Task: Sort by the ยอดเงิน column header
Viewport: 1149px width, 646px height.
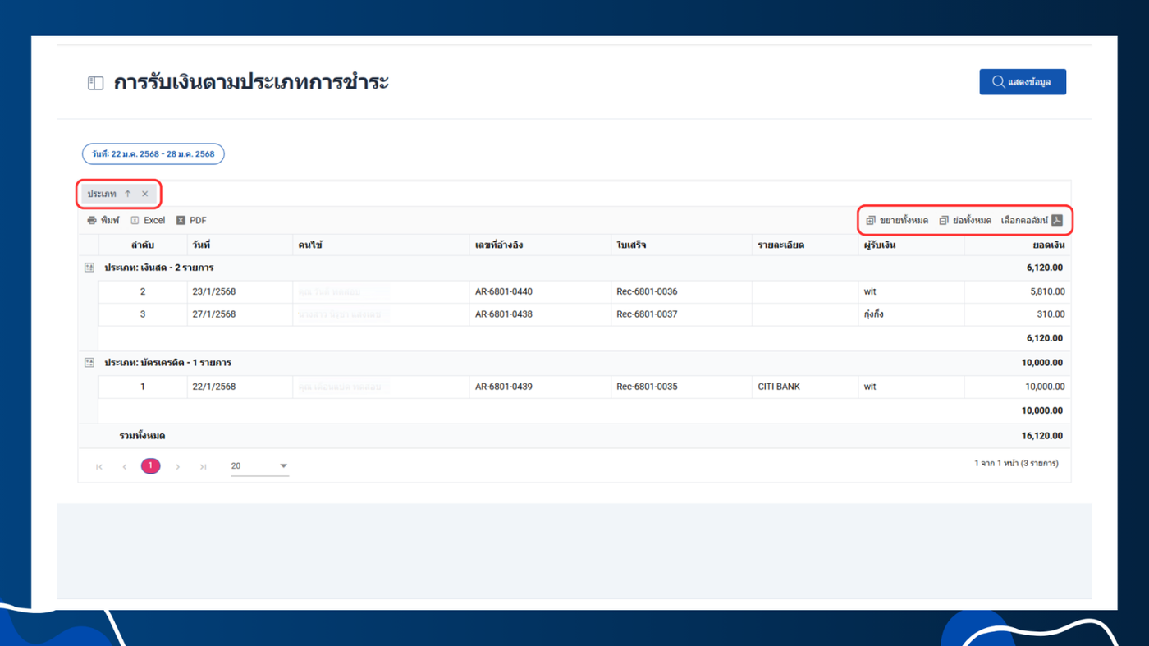Action: (x=1018, y=245)
